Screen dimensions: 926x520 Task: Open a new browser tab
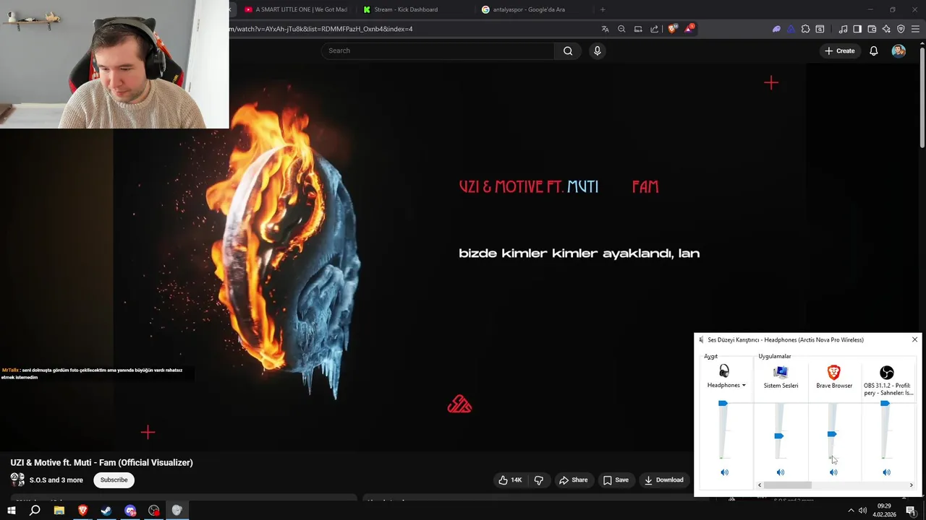pos(603,9)
